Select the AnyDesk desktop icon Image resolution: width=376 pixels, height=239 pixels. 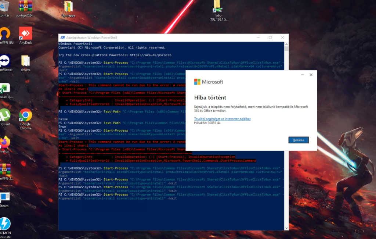tap(25, 34)
